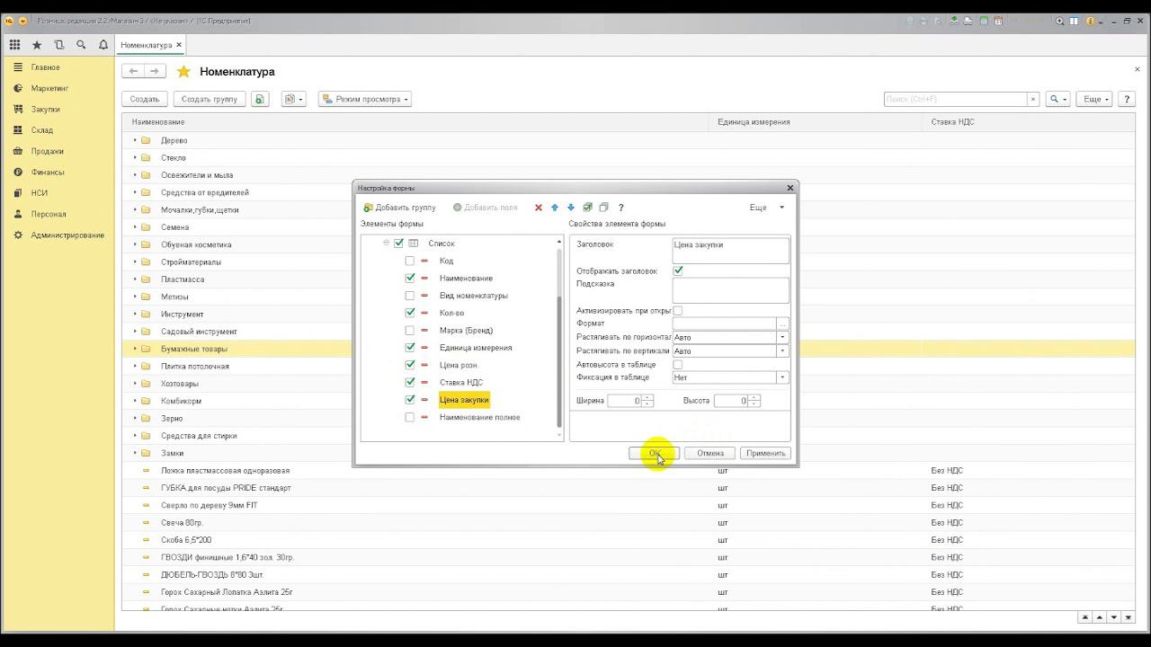The image size is (1151, 647).
Task: Enable the Автовысота в таблице checkbox
Action: [678, 365]
